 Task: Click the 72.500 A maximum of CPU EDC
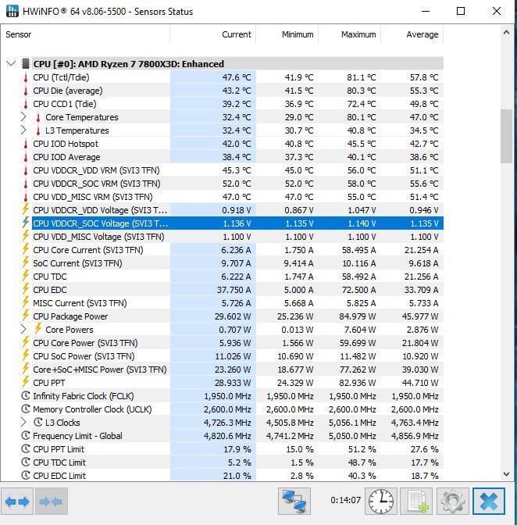click(x=358, y=290)
